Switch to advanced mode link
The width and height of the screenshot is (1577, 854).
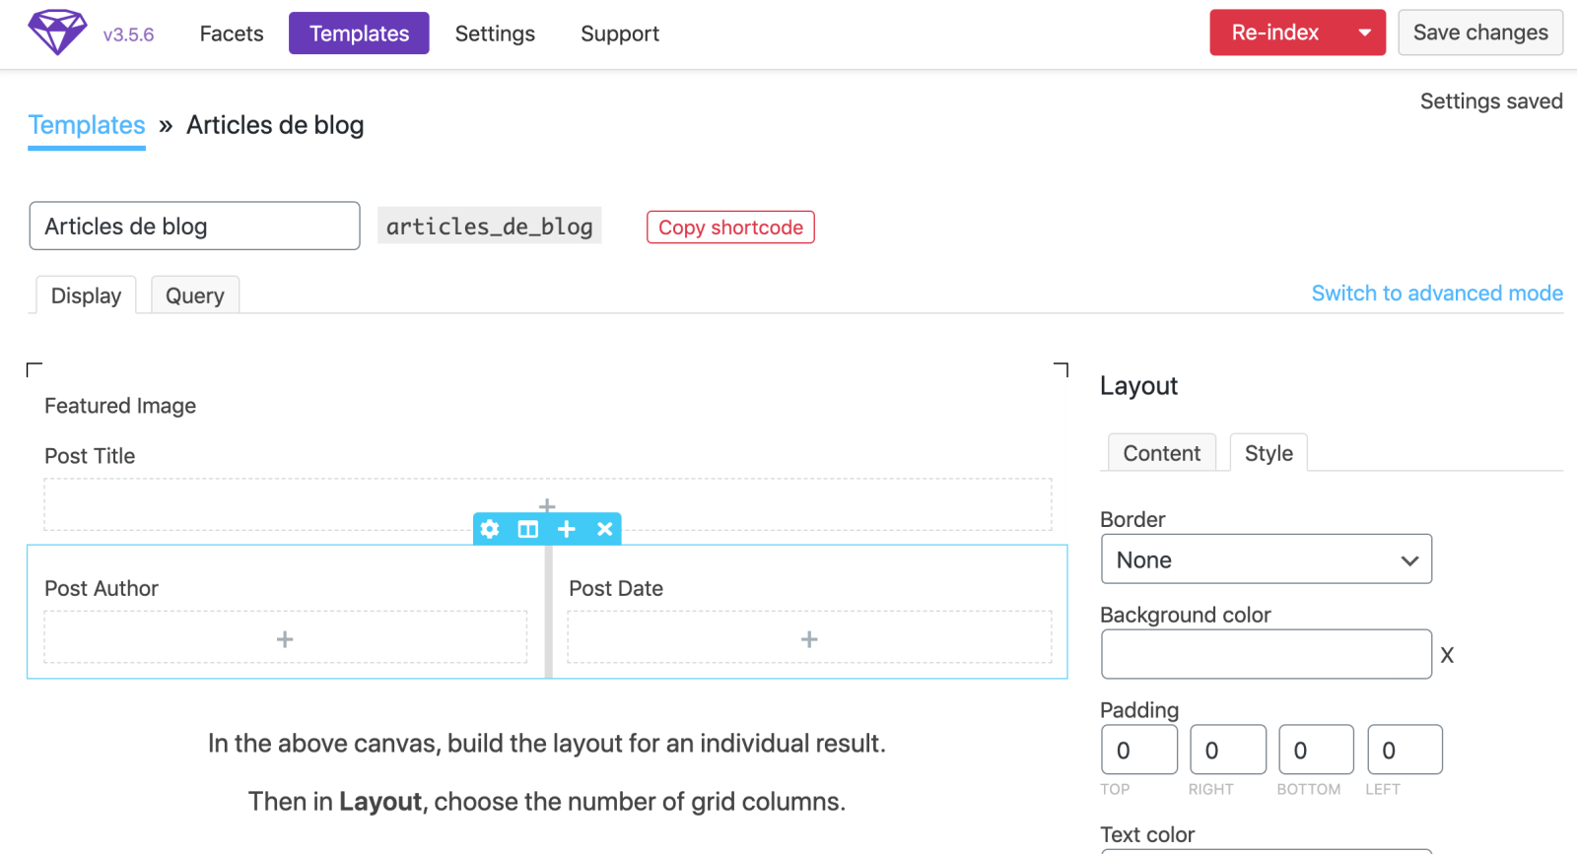[x=1436, y=294]
